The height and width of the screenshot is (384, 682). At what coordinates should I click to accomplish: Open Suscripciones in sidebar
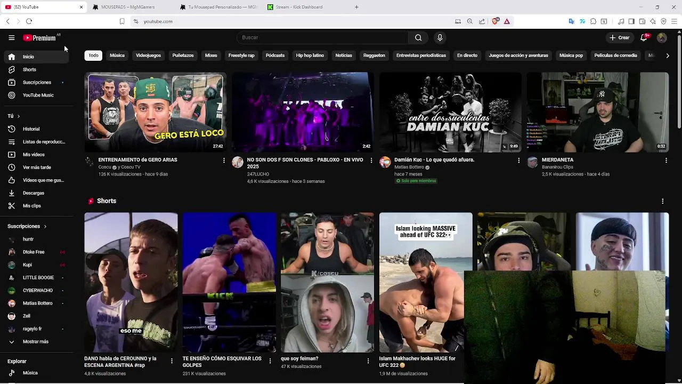[35, 82]
